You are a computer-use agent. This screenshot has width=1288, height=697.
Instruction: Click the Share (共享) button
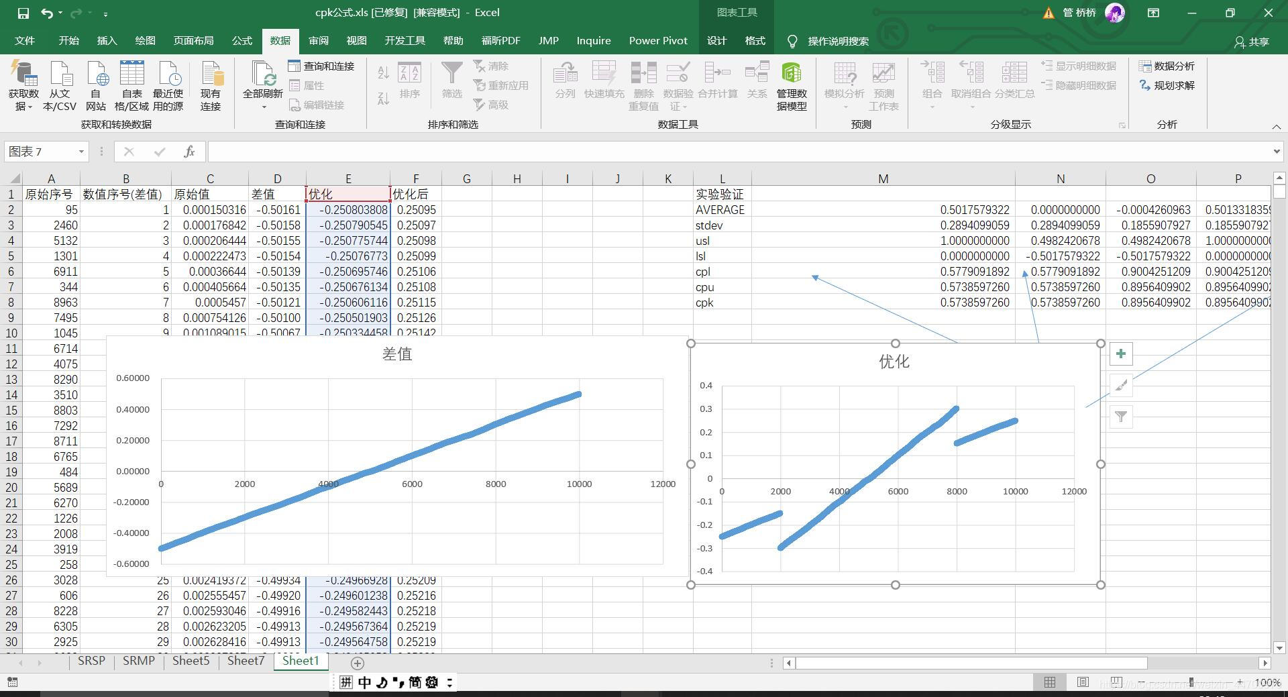[1252, 42]
